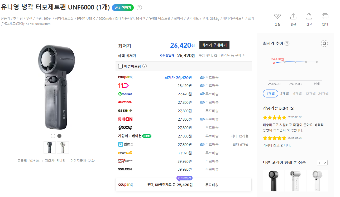Open the black fan related product
Image resolution: width=340 pixels, height=197 pixels.
pyautogui.click(x=274, y=181)
